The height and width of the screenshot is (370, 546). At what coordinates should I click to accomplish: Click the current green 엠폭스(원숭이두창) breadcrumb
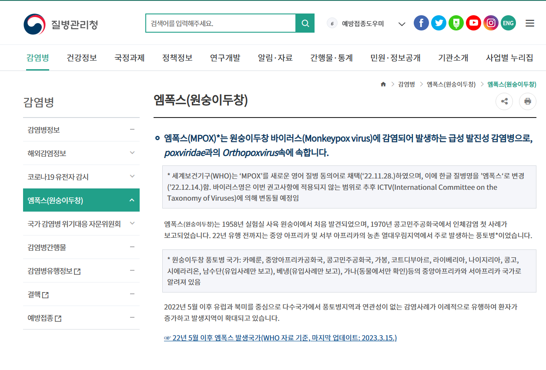(512, 84)
